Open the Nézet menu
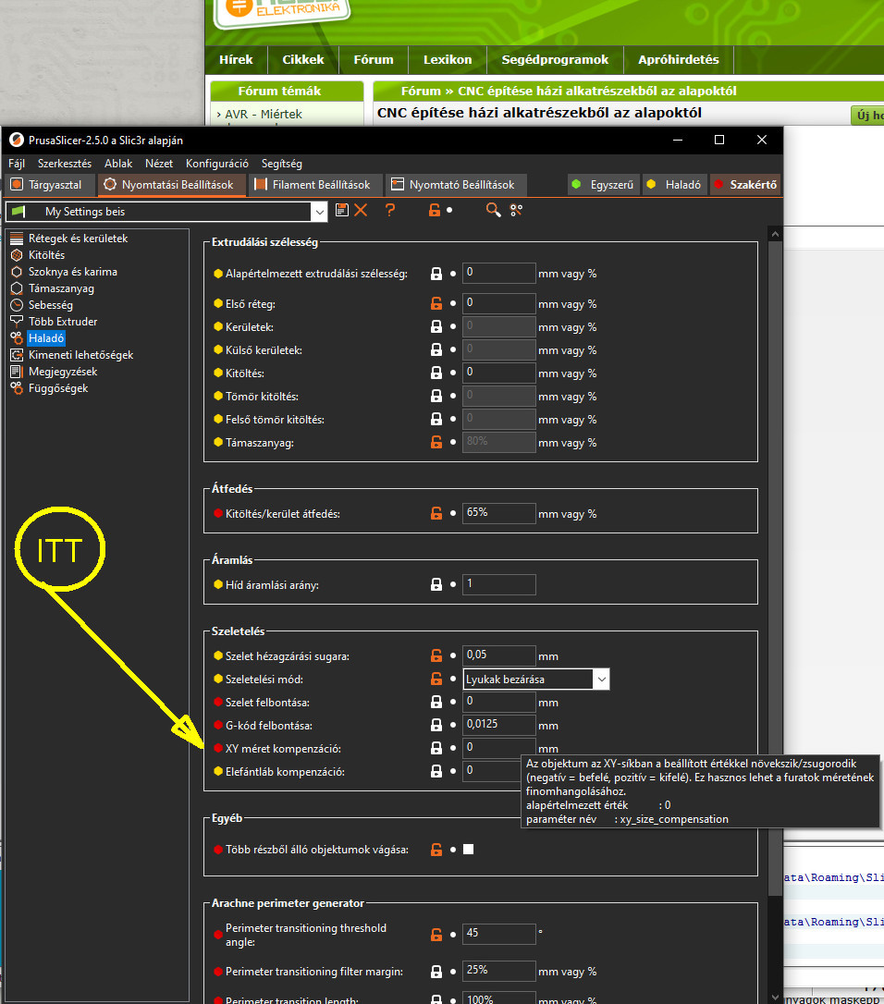The height and width of the screenshot is (1004, 884). pyautogui.click(x=159, y=164)
